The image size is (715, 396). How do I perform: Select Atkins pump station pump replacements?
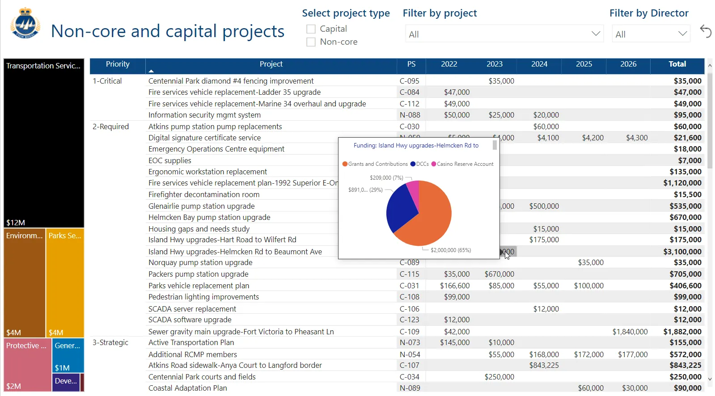coord(215,126)
